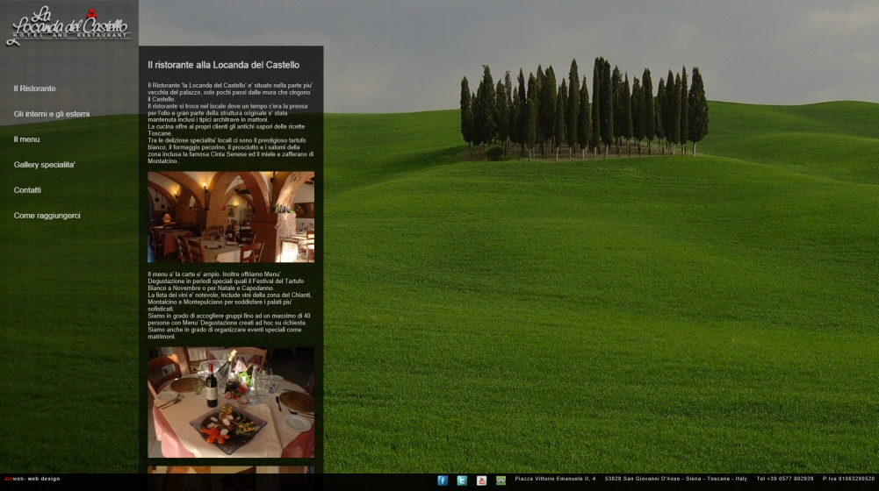The width and height of the screenshot is (879, 491).
Task: Open the YouTube icon in footer
Action: [x=481, y=480]
